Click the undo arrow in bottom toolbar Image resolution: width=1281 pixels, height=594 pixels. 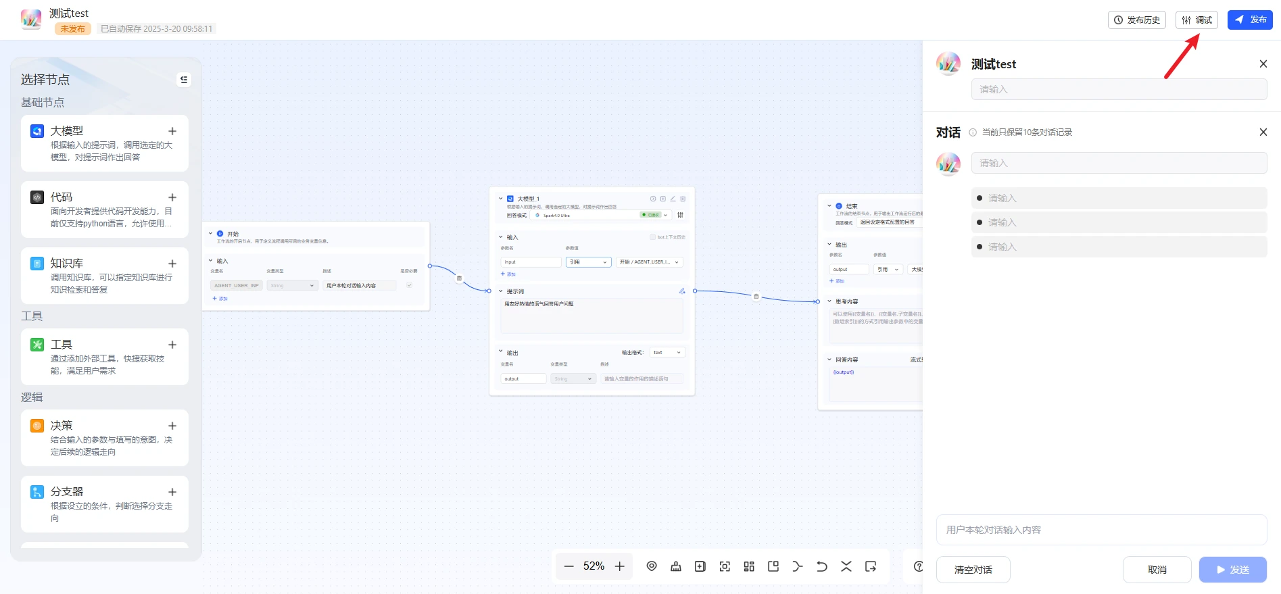(821, 566)
